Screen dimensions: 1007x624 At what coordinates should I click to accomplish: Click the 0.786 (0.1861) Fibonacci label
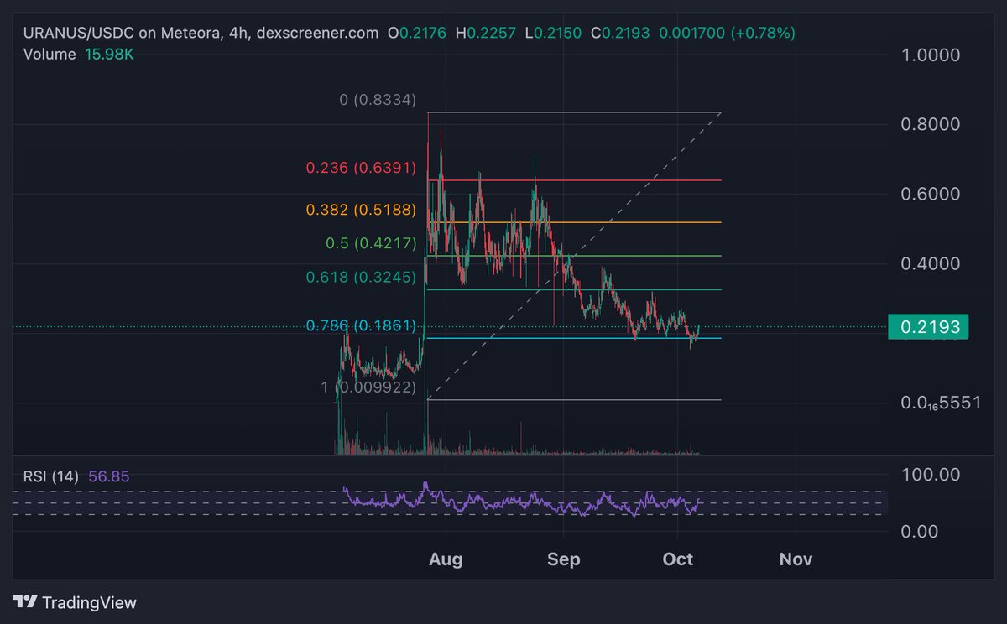click(x=361, y=325)
